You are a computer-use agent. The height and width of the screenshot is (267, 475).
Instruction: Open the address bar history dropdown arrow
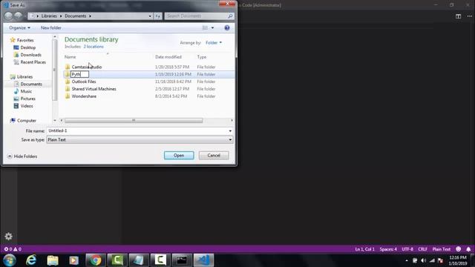click(x=150, y=16)
